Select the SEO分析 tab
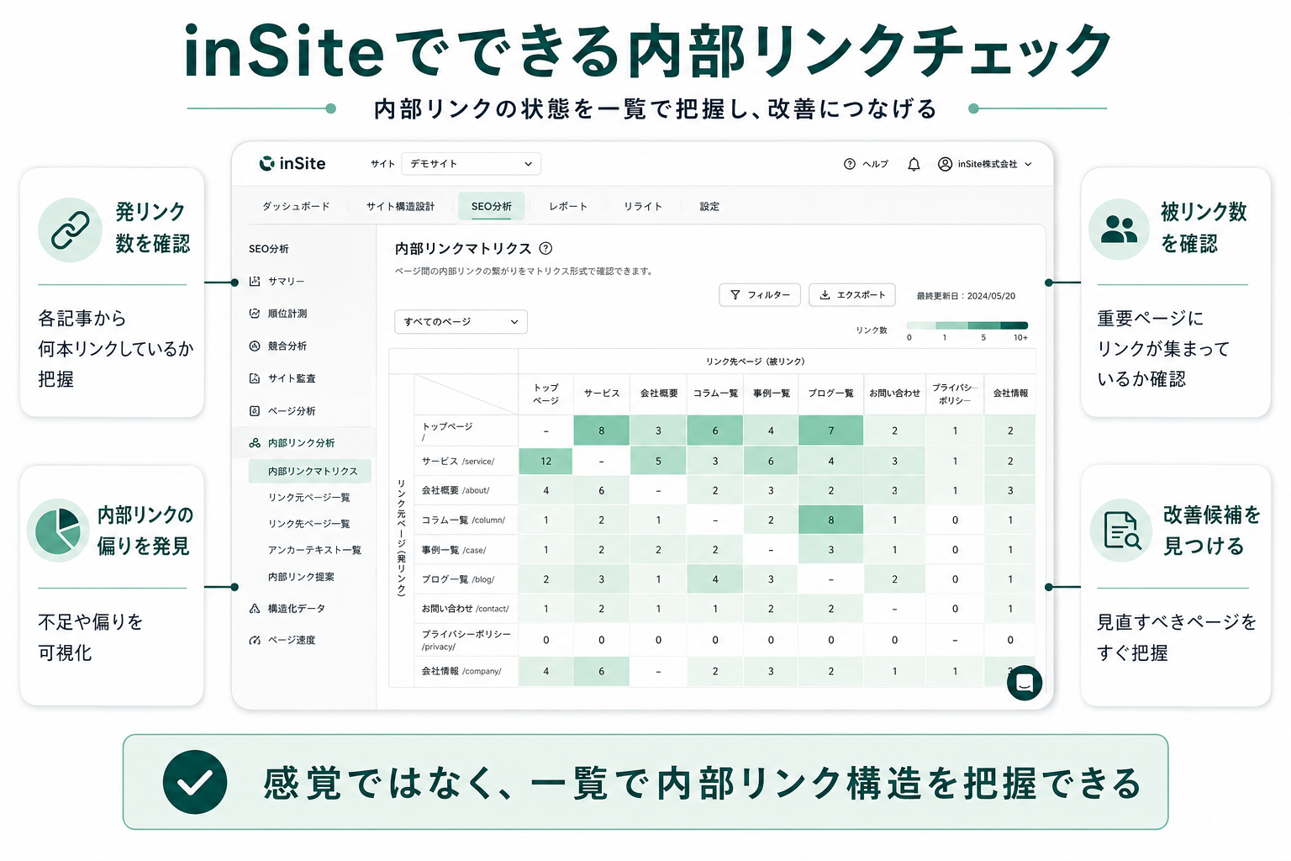This screenshot has width=1291, height=861. point(492,206)
